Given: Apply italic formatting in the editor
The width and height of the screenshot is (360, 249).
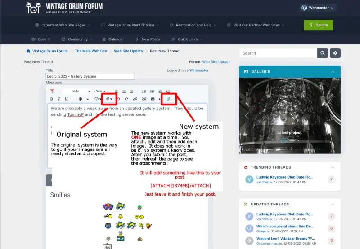Looking at the screenshot, I should tap(59, 99).
